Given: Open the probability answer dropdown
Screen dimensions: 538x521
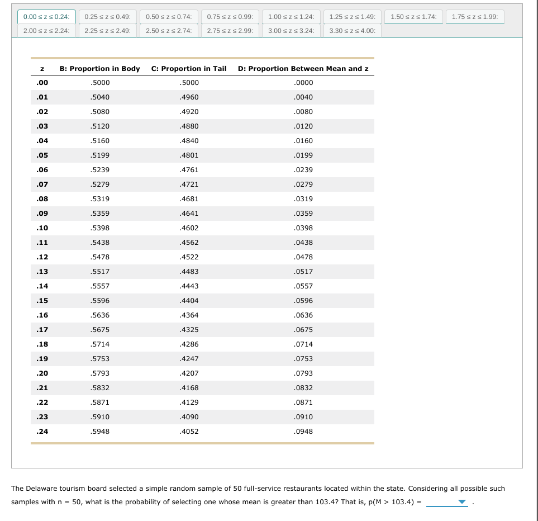Looking at the screenshot, I should 461,502.
